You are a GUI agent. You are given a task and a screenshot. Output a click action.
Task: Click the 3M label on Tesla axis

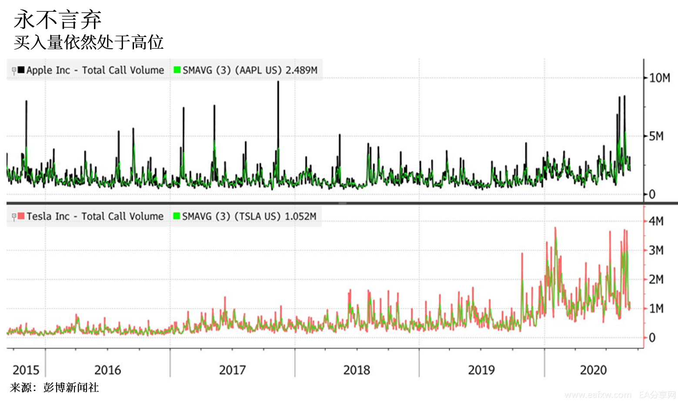[656, 250]
